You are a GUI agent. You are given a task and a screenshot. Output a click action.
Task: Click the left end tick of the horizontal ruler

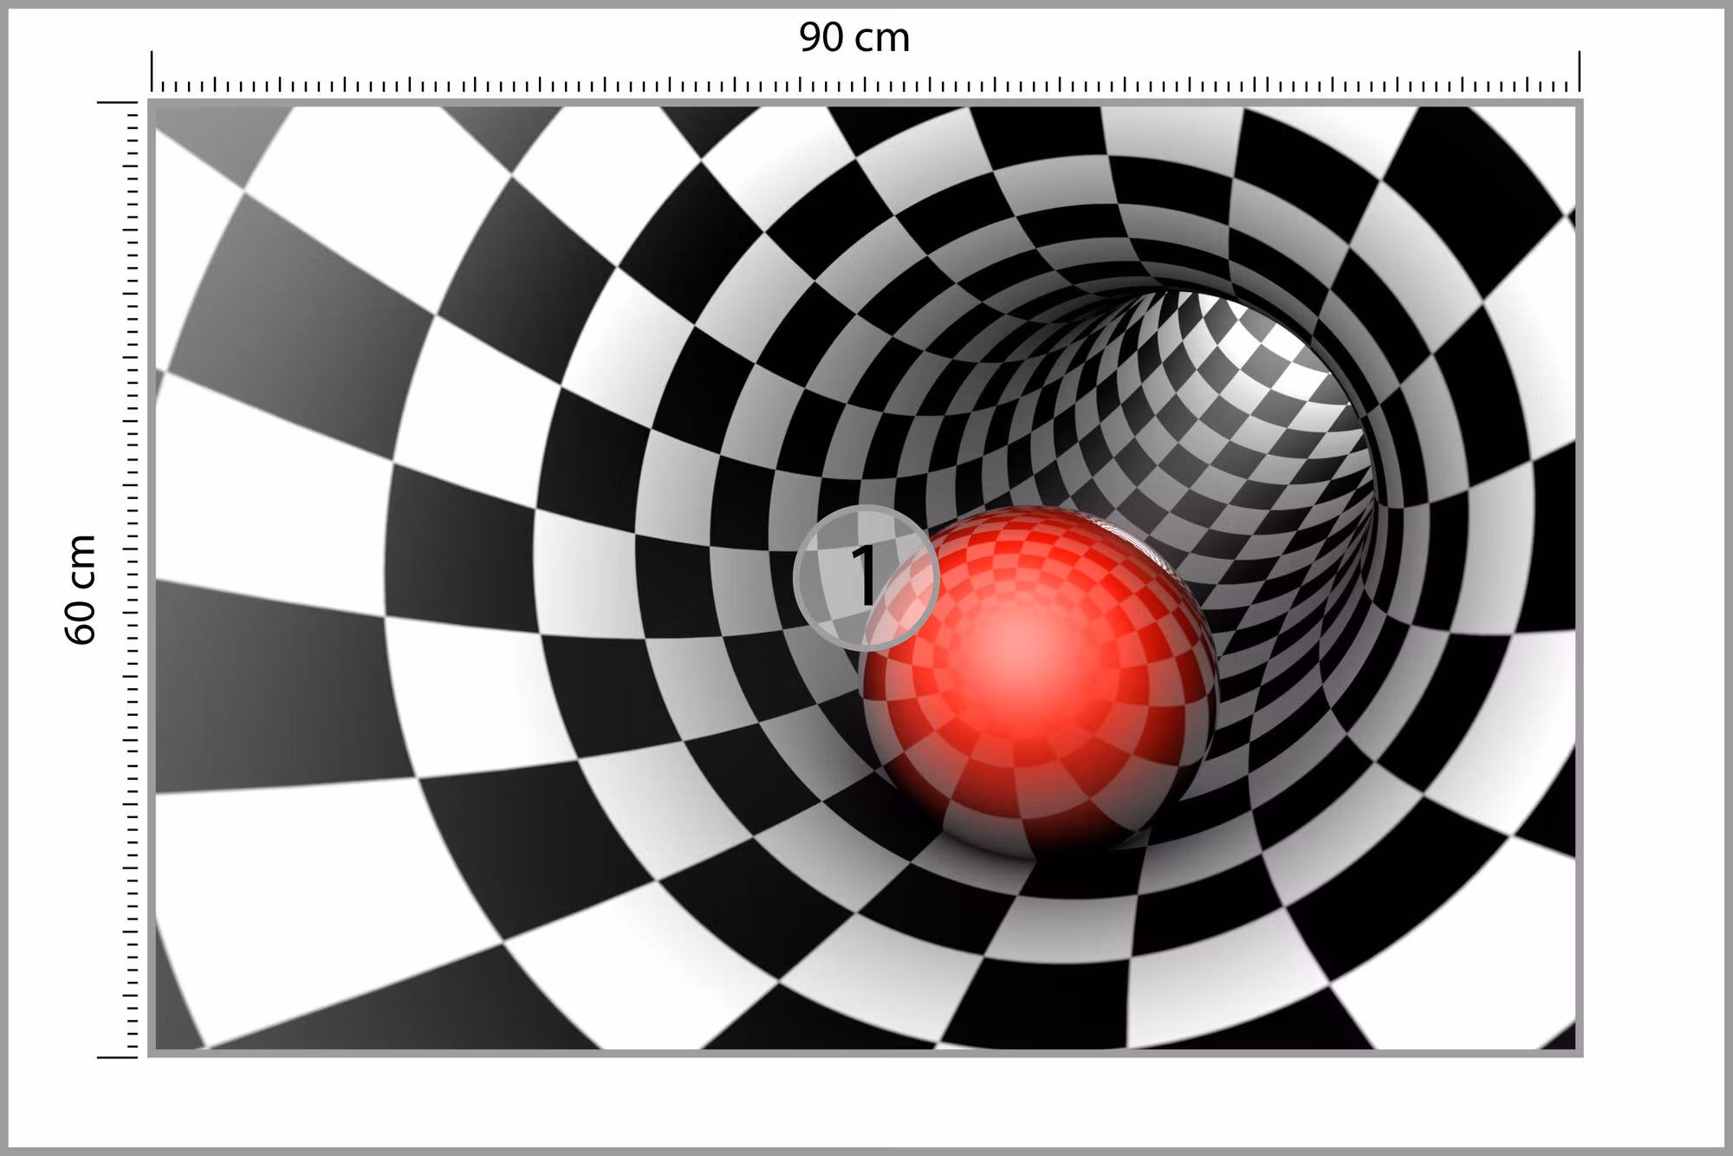(153, 71)
